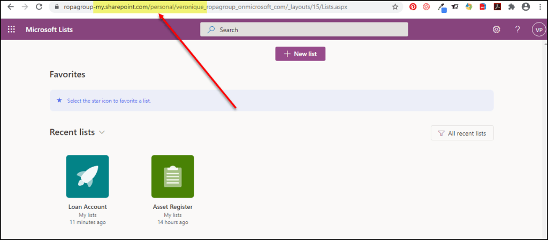Screen dimensions: 548x240
Task: Click into the Search box
Action: 304,29
